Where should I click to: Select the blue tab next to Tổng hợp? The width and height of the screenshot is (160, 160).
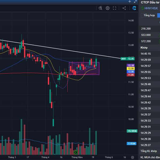click(159, 15)
